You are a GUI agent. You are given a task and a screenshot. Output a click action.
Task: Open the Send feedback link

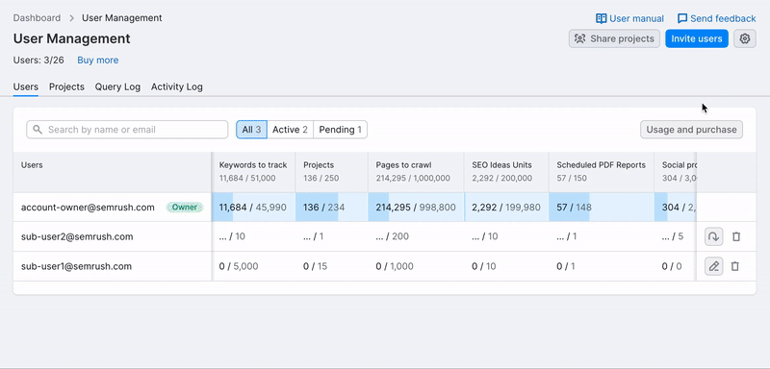(716, 18)
